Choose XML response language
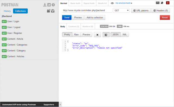This screenshot has height=107, width=174. coord(125,35)
